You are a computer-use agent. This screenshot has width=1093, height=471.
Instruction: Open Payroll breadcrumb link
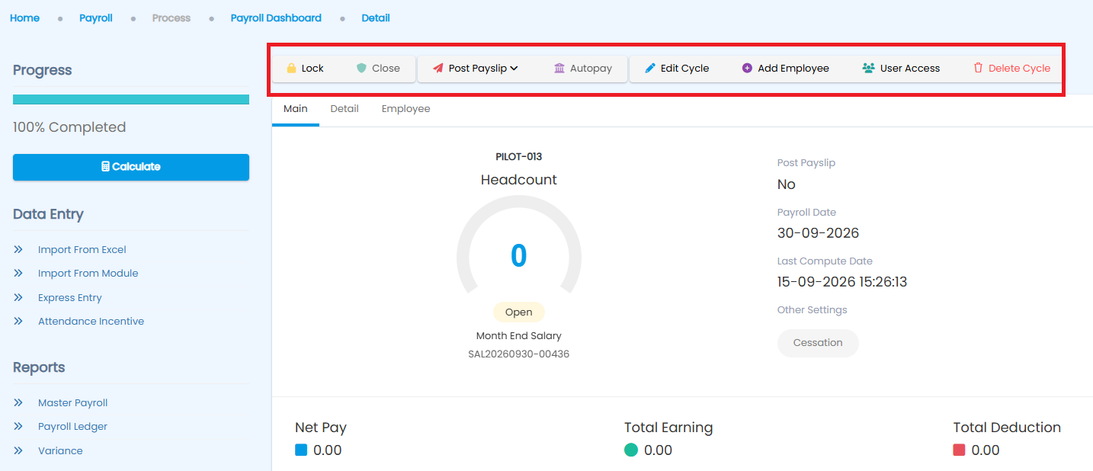click(96, 18)
